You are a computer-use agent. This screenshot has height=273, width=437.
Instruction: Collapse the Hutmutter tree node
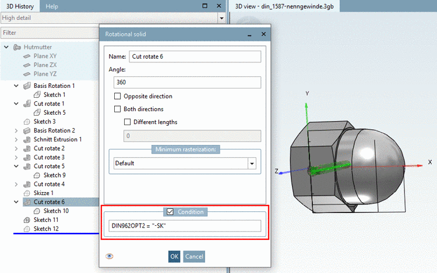[x=6, y=47]
